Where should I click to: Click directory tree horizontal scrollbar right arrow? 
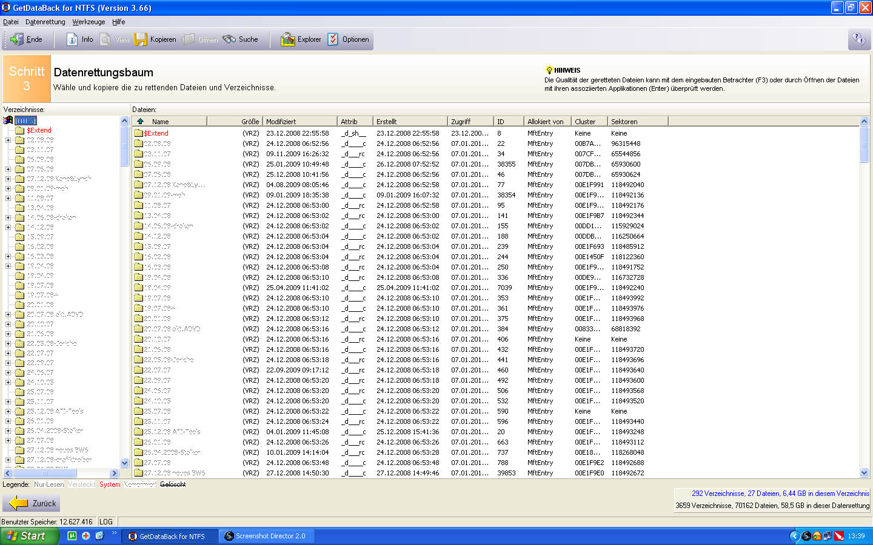(114, 473)
